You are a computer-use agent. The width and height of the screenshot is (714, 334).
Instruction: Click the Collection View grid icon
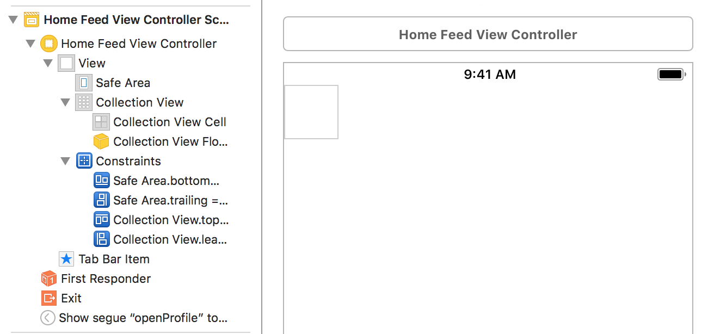pyautogui.click(x=84, y=102)
